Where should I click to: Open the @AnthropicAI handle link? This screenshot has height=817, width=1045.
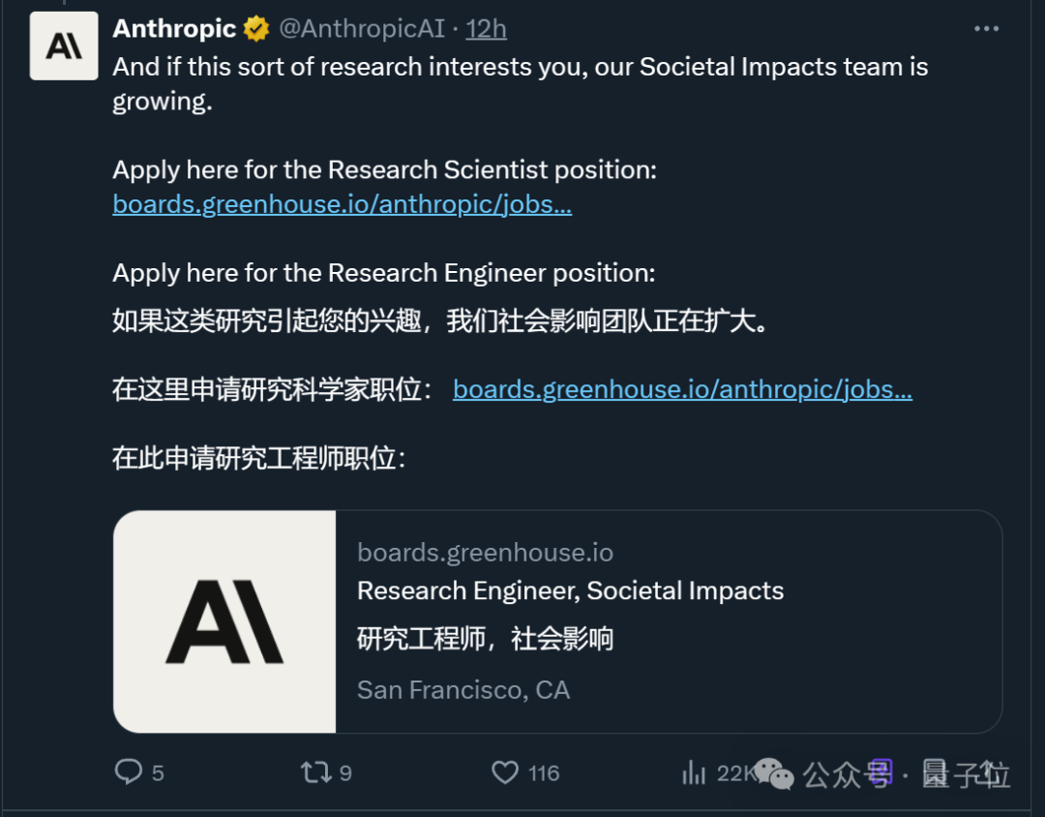tap(362, 29)
